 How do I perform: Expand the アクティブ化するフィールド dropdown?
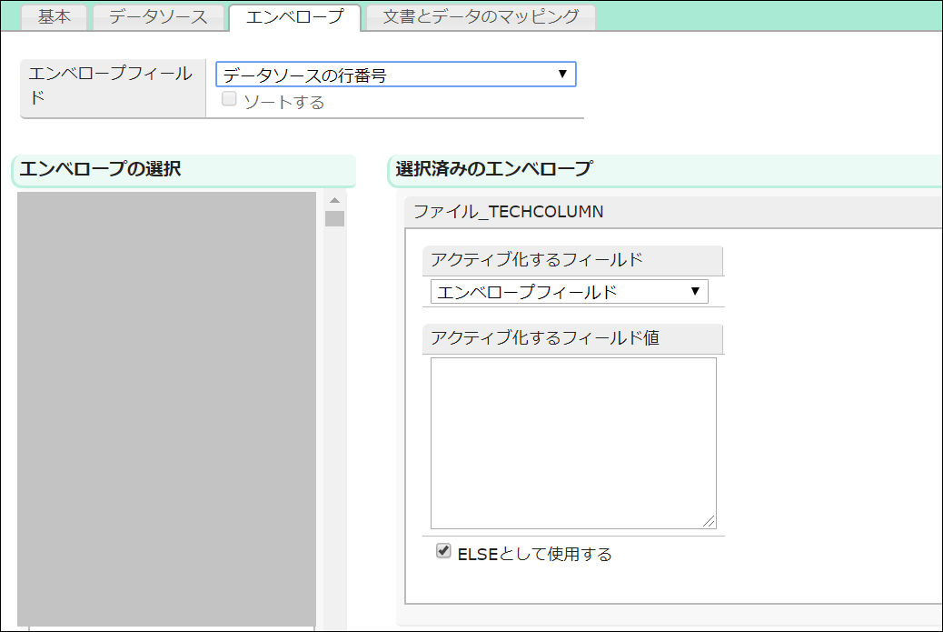(x=569, y=292)
